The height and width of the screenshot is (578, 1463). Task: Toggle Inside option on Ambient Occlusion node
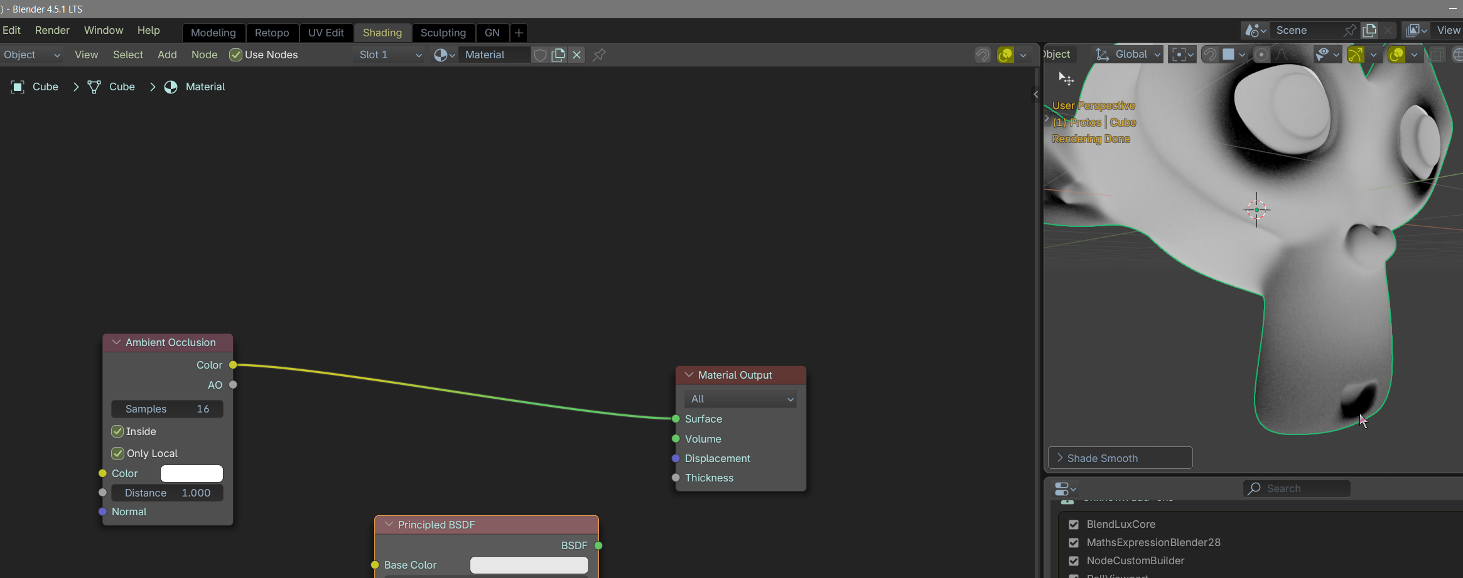[117, 431]
